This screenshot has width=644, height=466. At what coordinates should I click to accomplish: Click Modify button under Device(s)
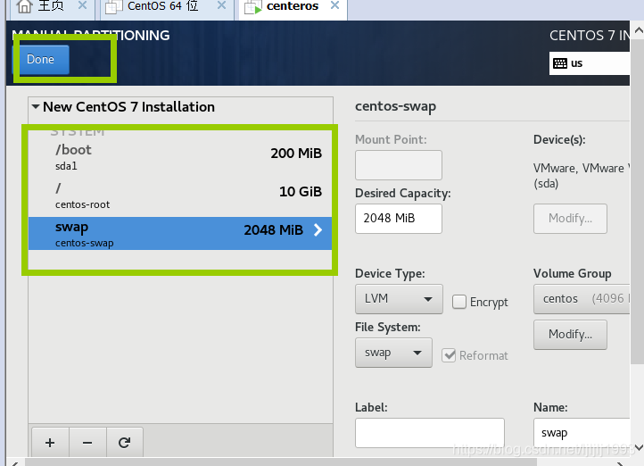(570, 218)
